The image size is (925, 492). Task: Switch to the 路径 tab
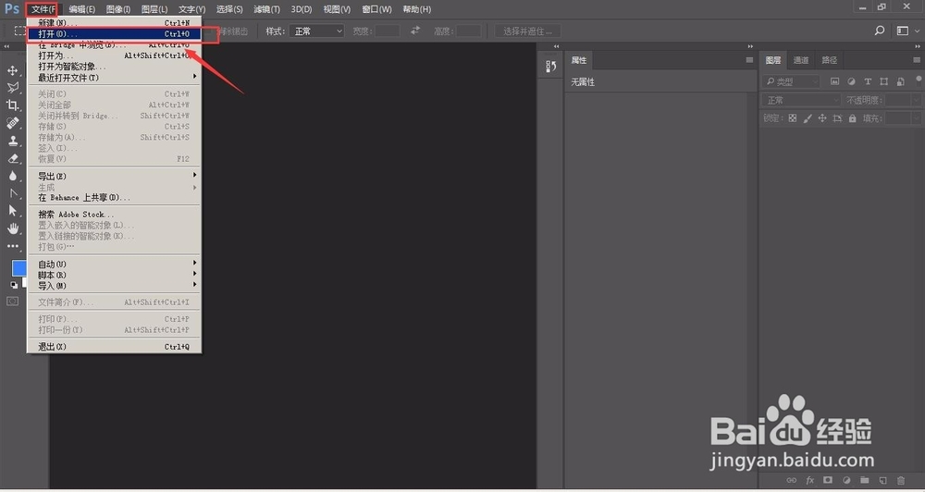(830, 60)
